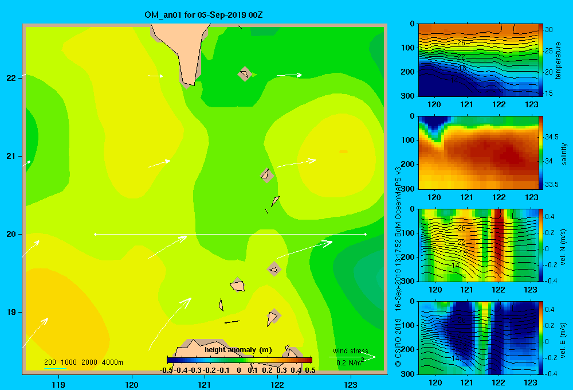The image size is (573, 390).
Task: Click longitude label '119' on main map axis
Action: pos(58,384)
